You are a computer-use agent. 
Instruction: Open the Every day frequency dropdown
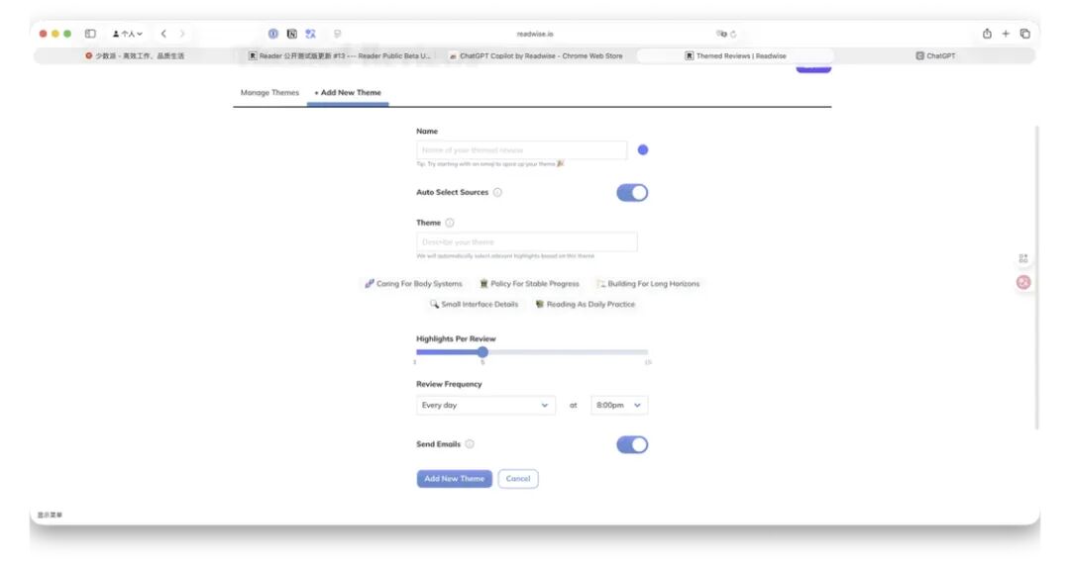coord(485,406)
